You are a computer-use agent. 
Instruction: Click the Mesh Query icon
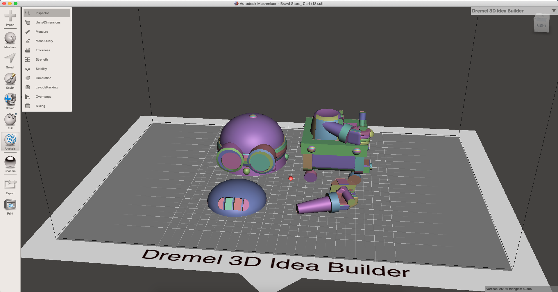click(x=28, y=41)
